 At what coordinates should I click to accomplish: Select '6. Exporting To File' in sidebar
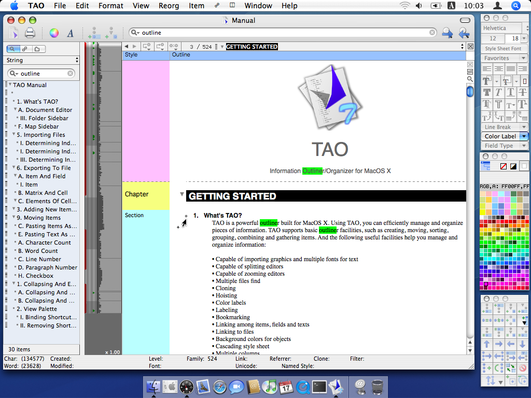44,168
